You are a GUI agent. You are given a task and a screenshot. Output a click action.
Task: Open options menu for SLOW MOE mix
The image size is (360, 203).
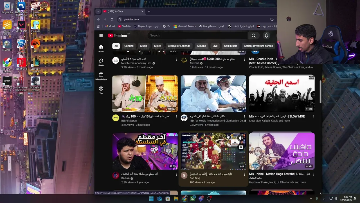pyautogui.click(x=313, y=117)
